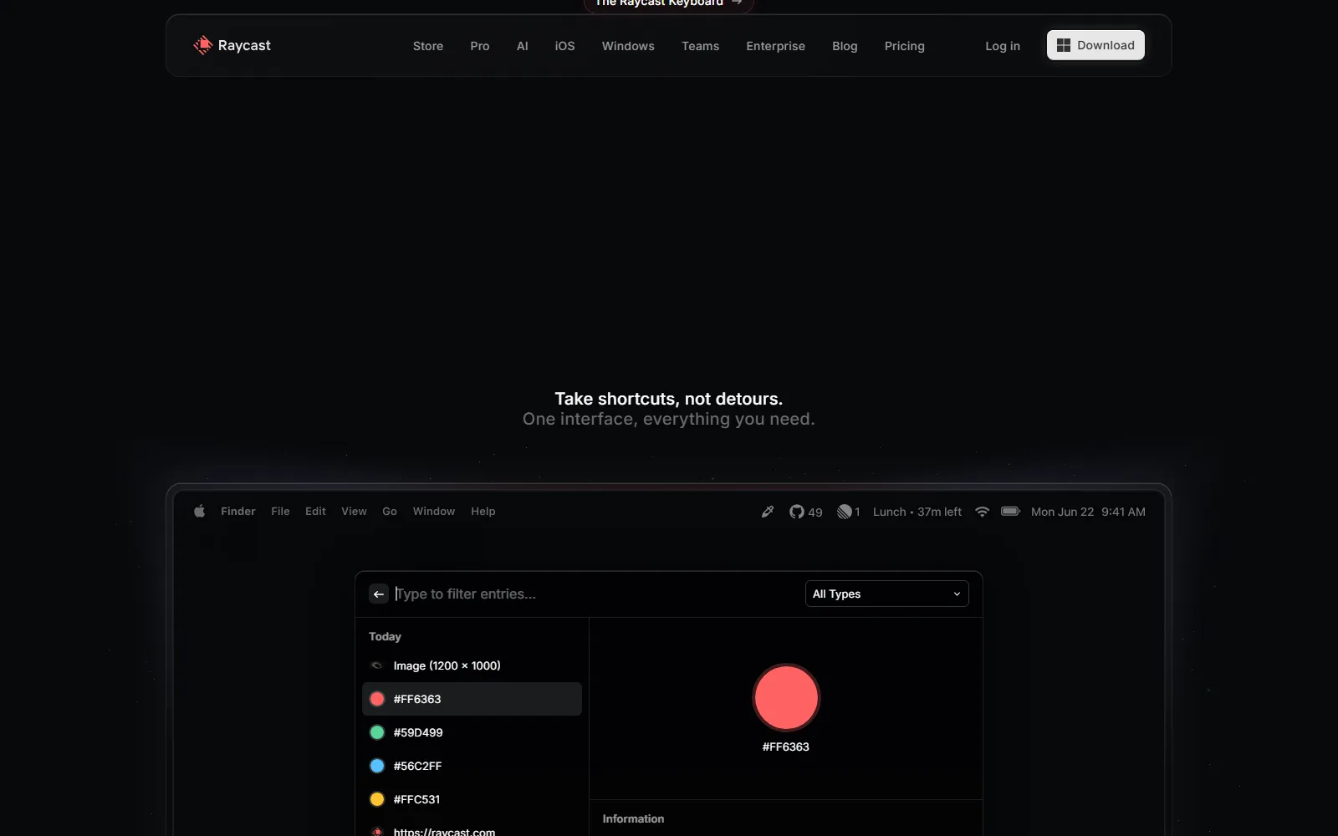Click the "Take shortcuts, not detours." heading
This screenshot has width=1338, height=836.
(669, 399)
